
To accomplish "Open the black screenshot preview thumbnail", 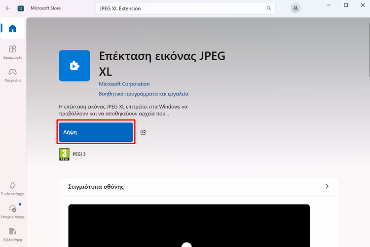I will (x=189, y=225).
